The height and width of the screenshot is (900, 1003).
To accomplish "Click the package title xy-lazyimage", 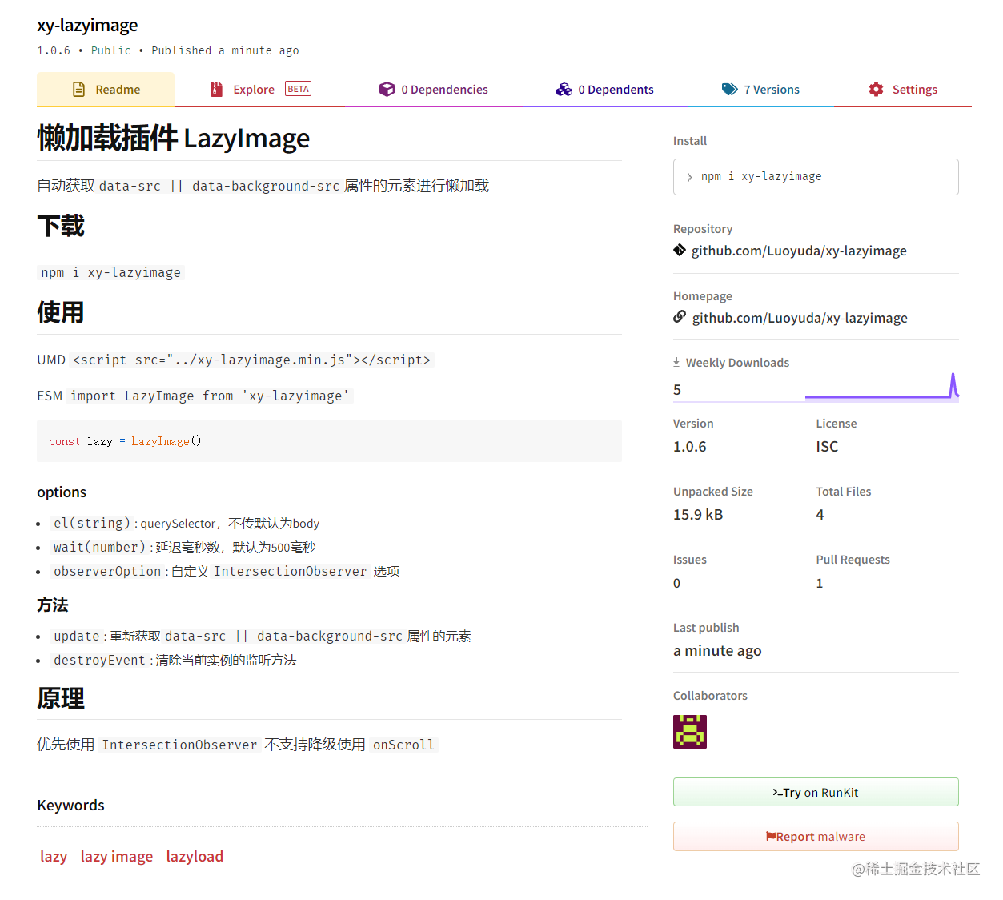I will (x=87, y=25).
